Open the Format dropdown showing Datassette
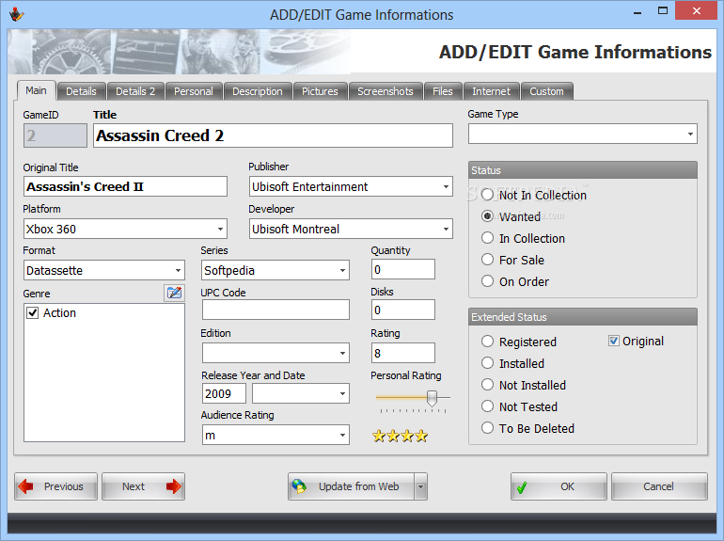The width and height of the screenshot is (724, 541). coord(178,270)
